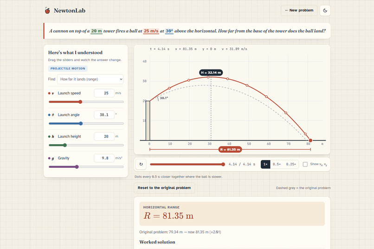Viewport: 374px width, 249px height.
Task: Click the HORIZONTAL RANGE label
Action: pyautogui.click(x=161, y=207)
